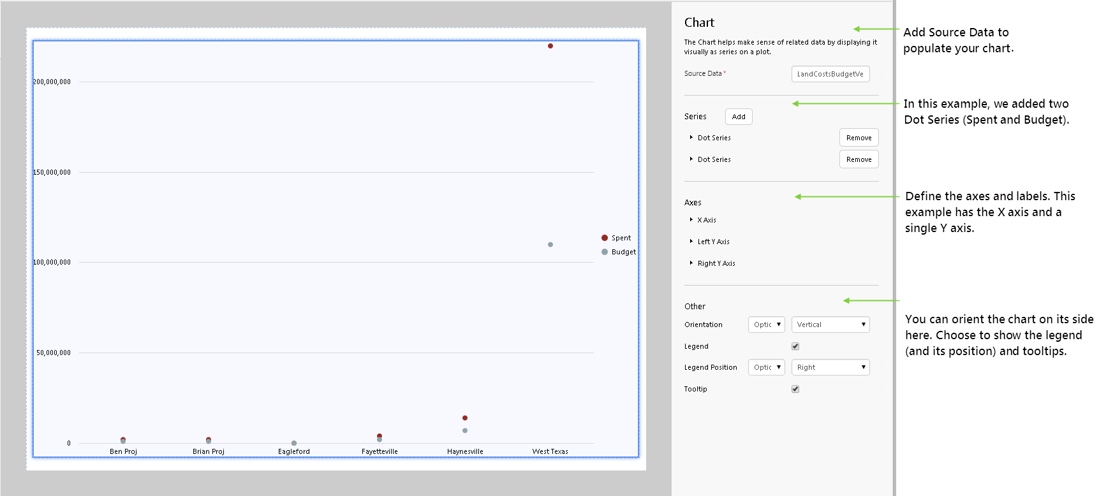The height and width of the screenshot is (496, 1099).
Task: Click the red Spent legend marker
Action: coord(605,238)
